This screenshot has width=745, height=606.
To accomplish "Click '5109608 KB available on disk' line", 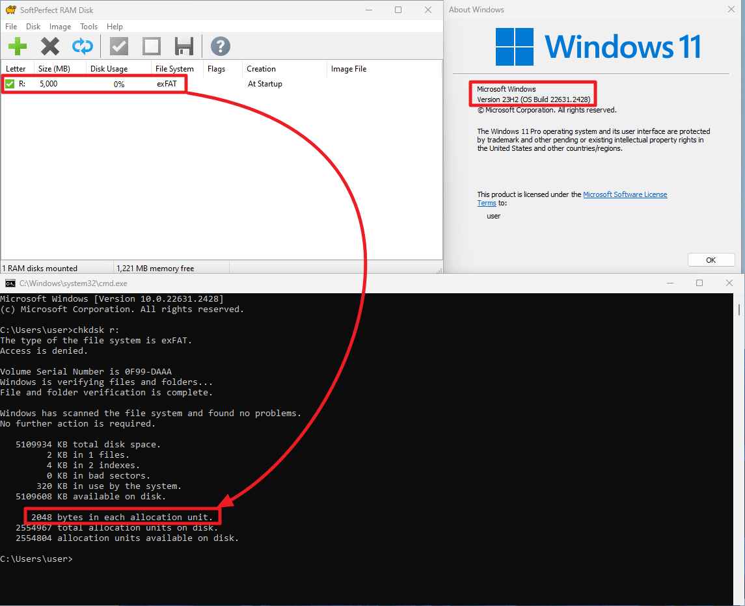I will 90,497.
